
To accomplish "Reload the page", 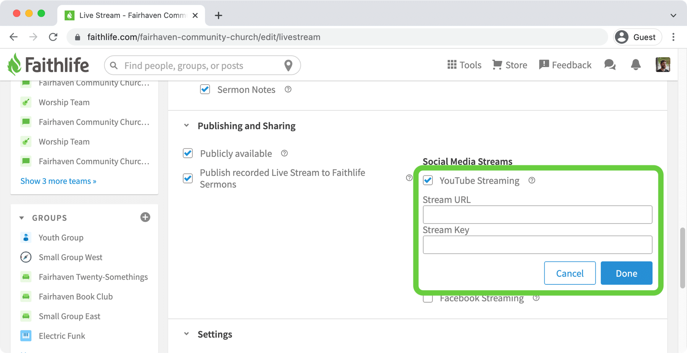I will [x=53, y=37].
